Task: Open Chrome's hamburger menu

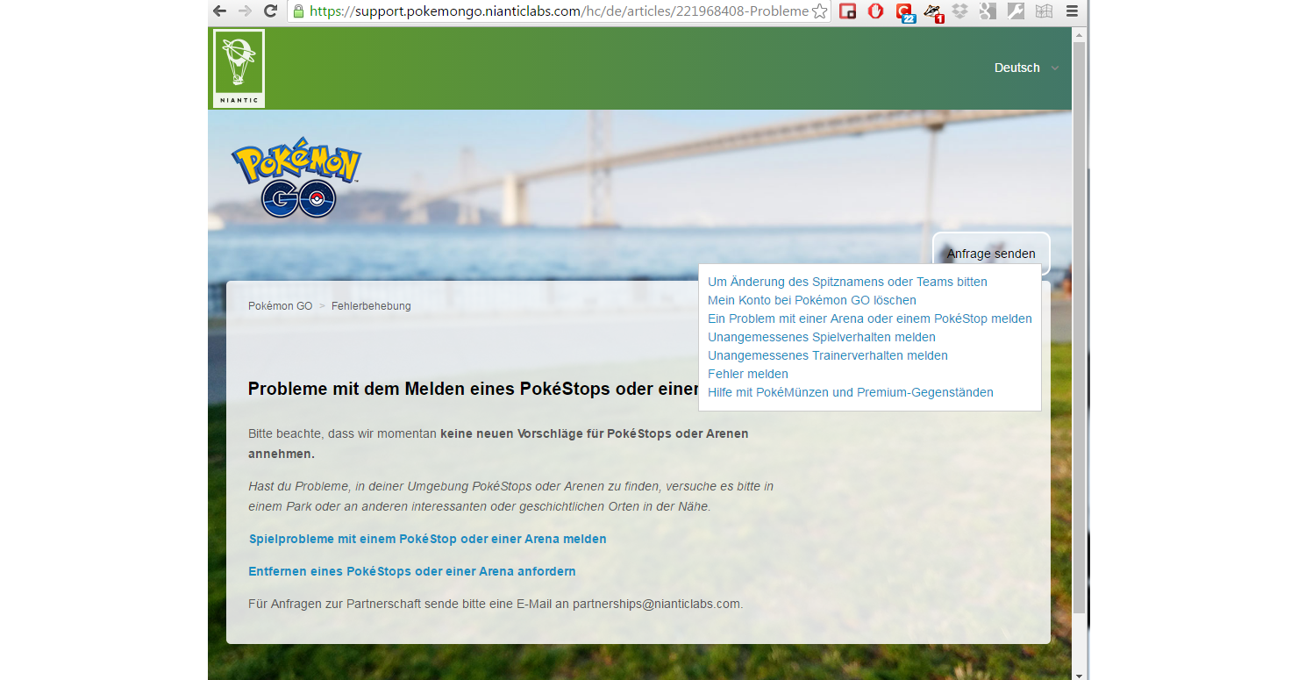Action: coord(1072,11)
